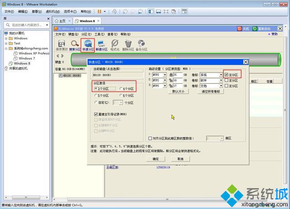
Task: Click the OK (确定) button in dialog
Action: (x=155, y=159)
